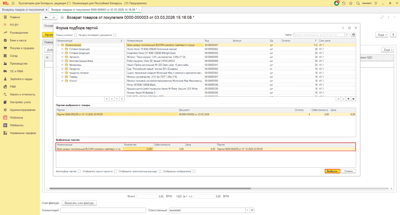Viewport: 400px width, 215px height.
Task: Clear the Найти search field with the X icon
Action: [348, 35]
